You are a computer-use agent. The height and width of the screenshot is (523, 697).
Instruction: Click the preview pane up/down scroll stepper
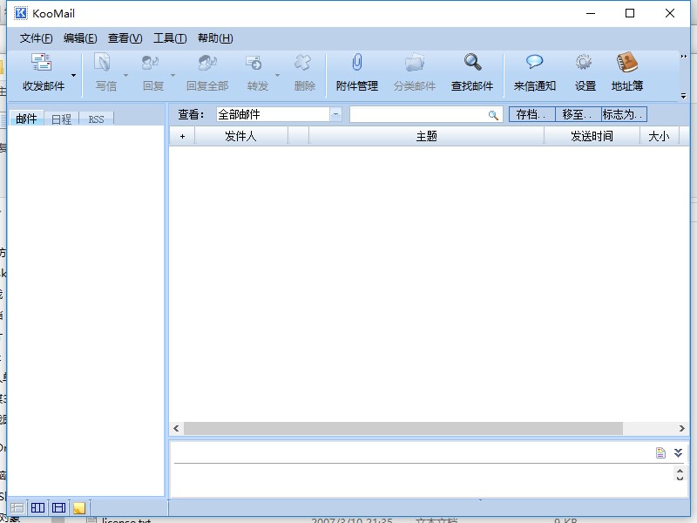(680, 473)
